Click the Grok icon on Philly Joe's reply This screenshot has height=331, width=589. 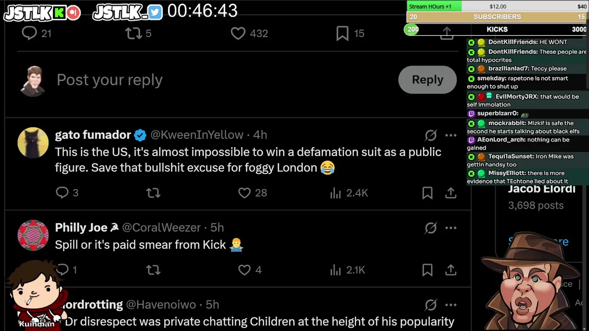click(x=431, y=228)
